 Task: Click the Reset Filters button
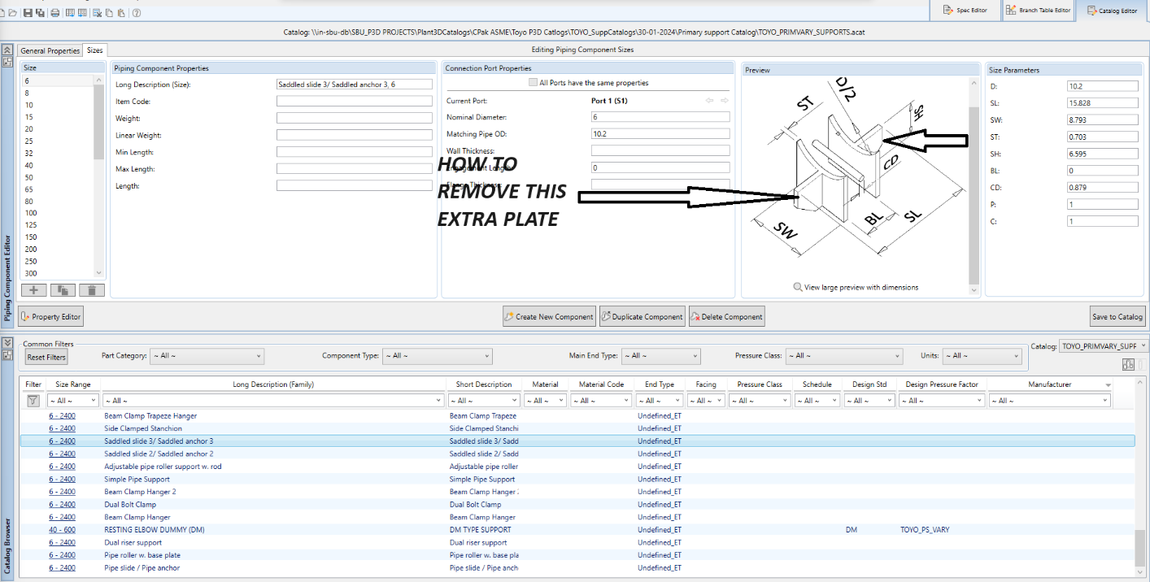coord(46,357)
